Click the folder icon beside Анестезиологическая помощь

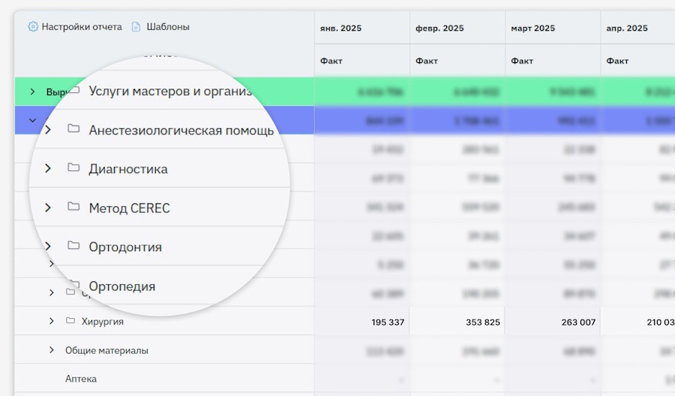[x=73, y=129]
